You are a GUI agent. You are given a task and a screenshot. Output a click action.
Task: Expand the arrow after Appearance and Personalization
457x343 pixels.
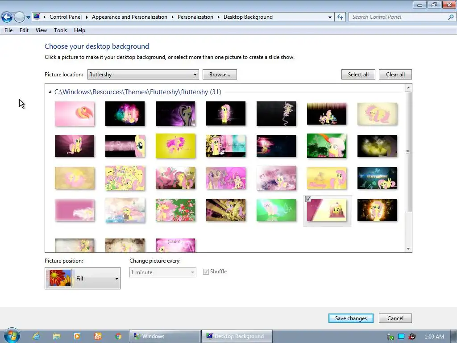point(173,17)
